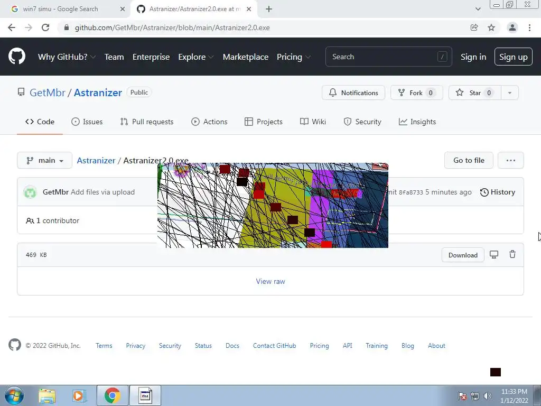The height and width of the screenshot is (406, 541).
Task: Open Docs footer link
Action: [232, 345]
